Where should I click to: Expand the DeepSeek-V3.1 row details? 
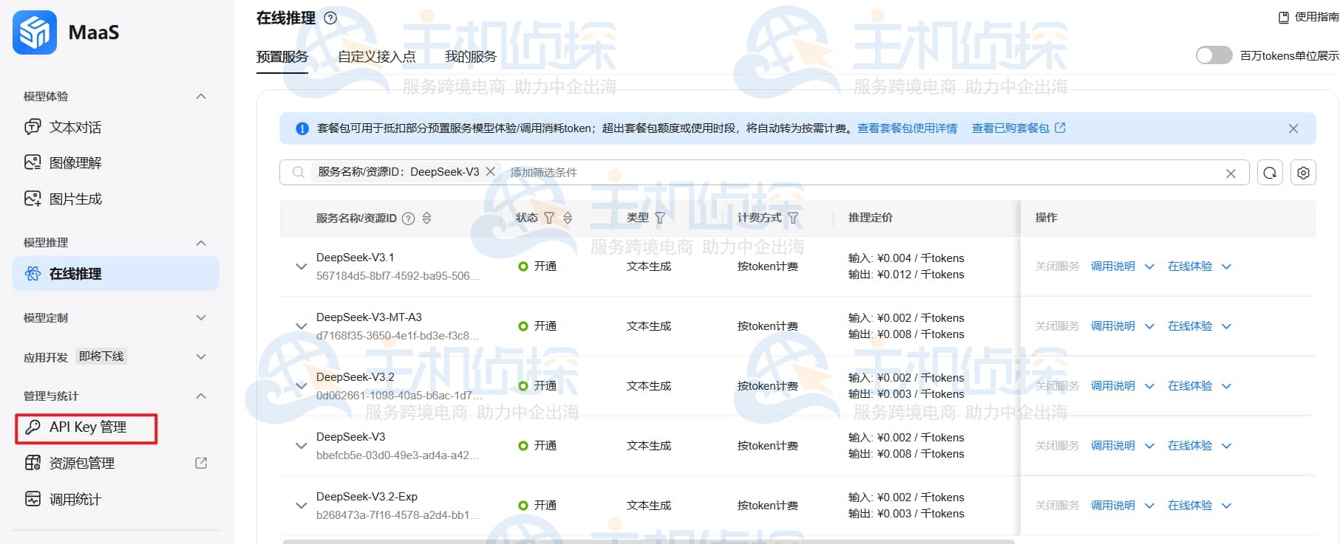301,266
